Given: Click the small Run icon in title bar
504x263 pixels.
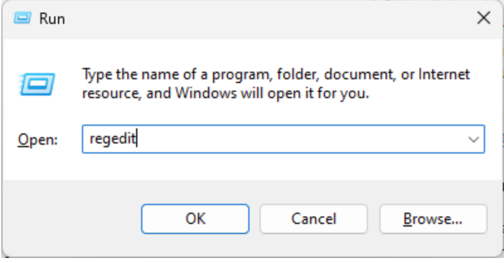Looking at the screenshot, I should click(22, 18).
